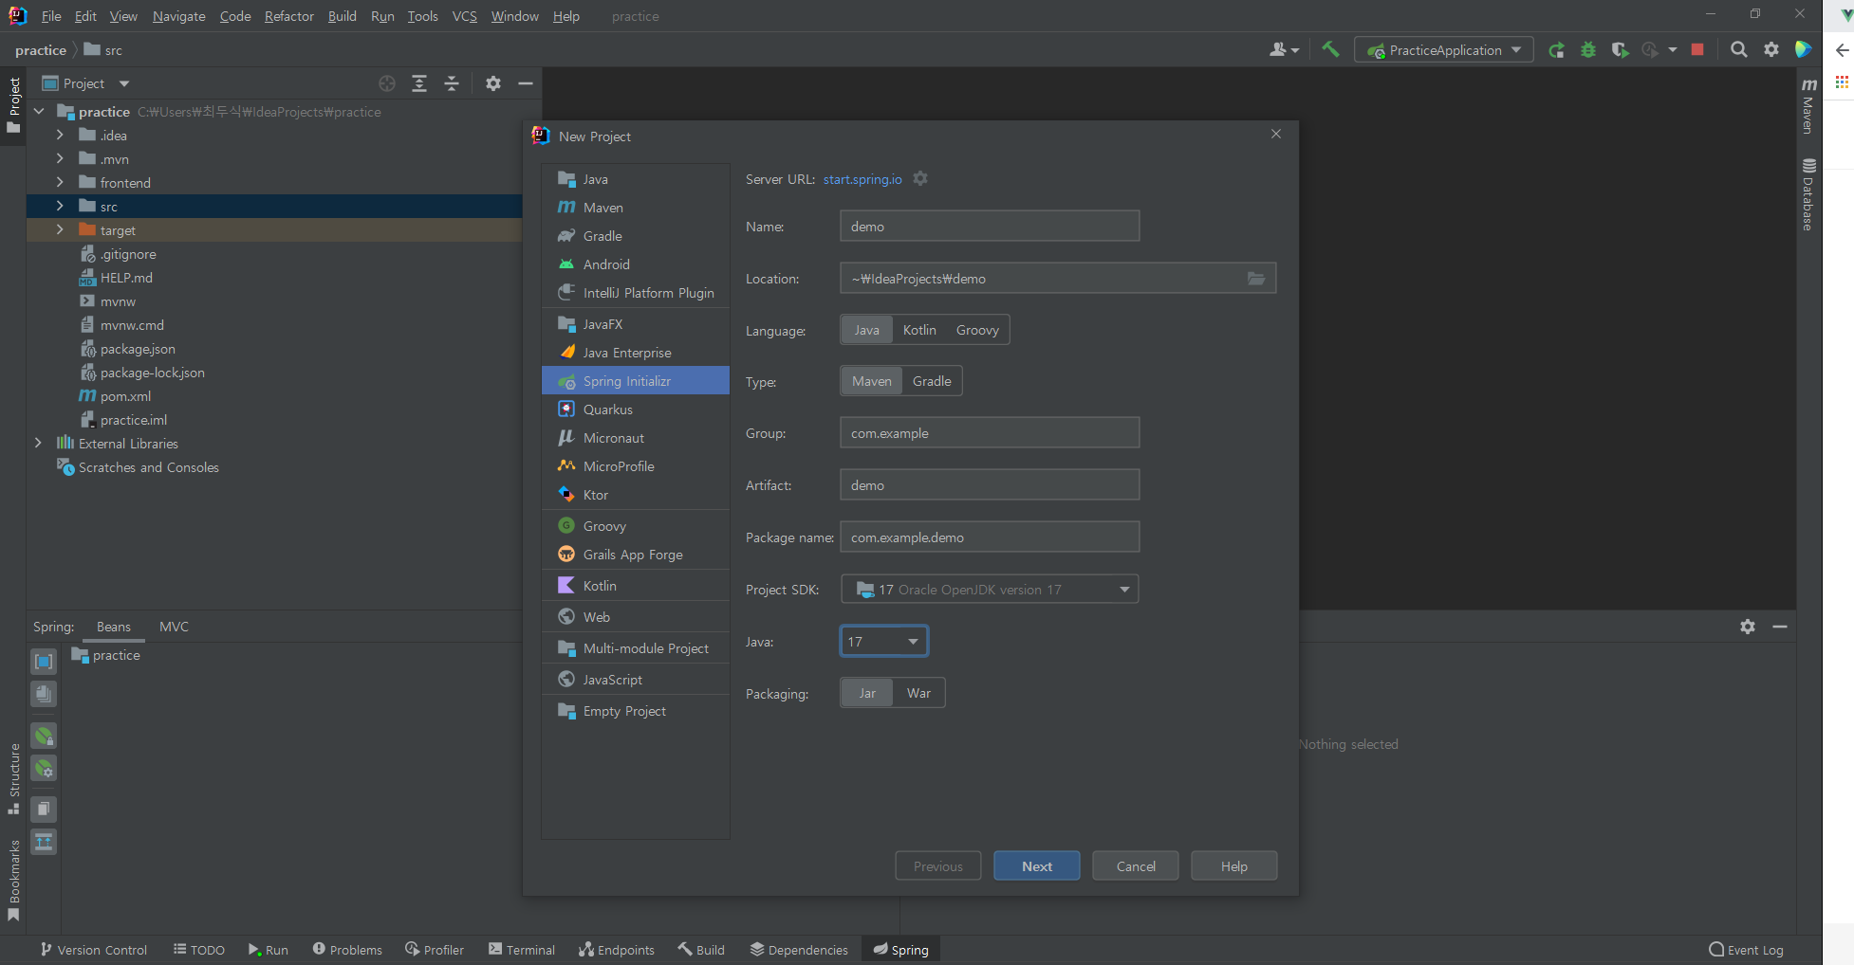Click the Name input field
The width and height of the screenshot is (1854, 965).
pyautogui.click(x=990, y=227)
